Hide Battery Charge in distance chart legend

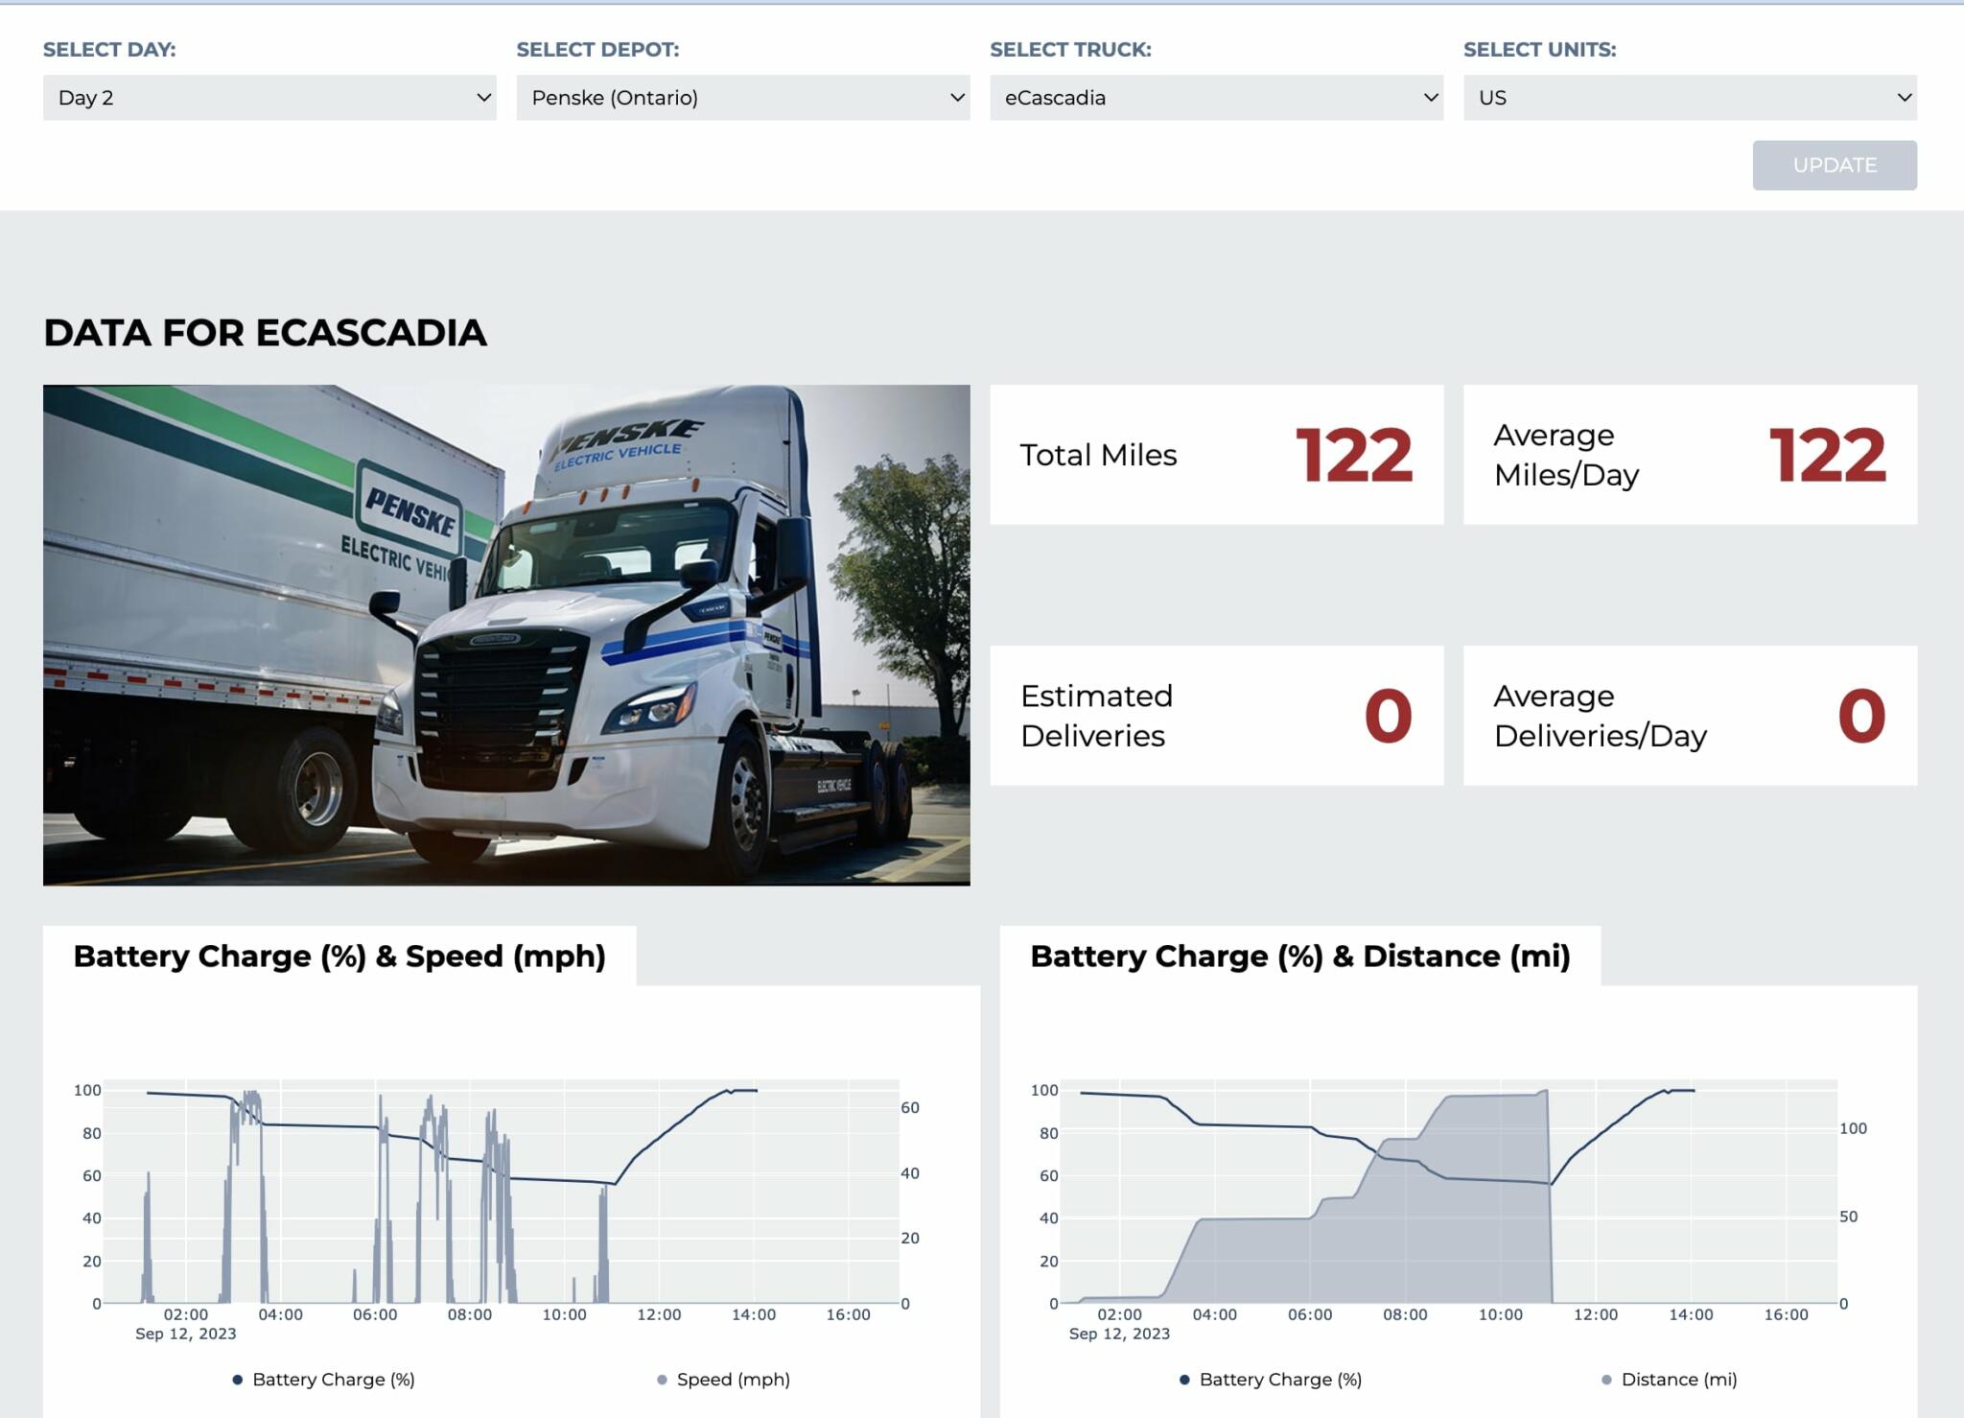[x=1279, y=1379]
